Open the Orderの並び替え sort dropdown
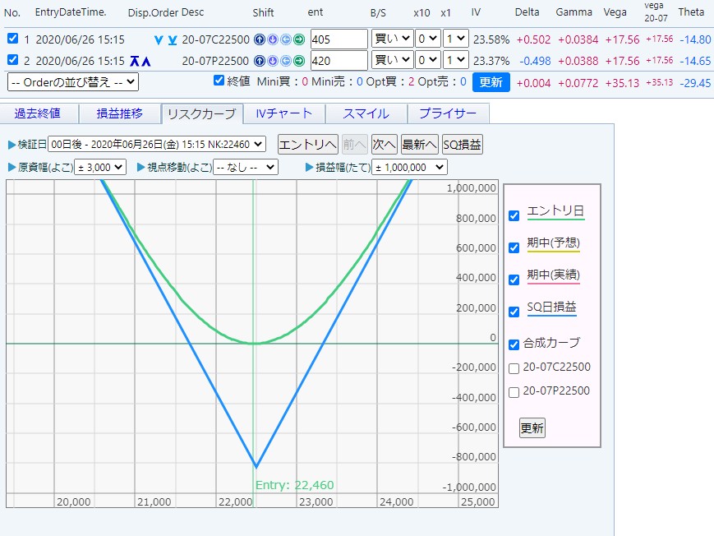This screenshot has width=714, height=536. click(x=73, y=82)
